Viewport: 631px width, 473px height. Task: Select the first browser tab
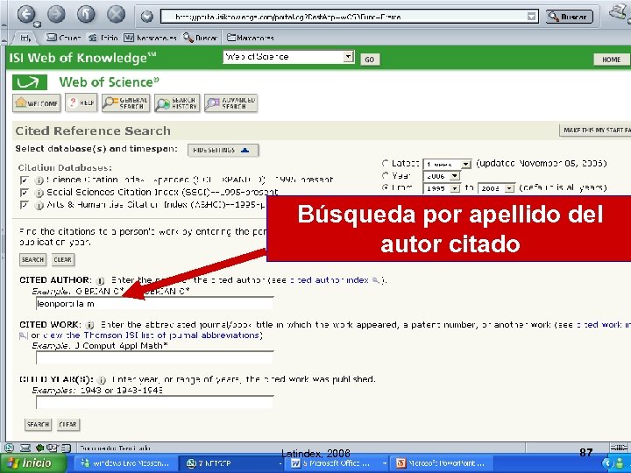click(x=25, y=39)
